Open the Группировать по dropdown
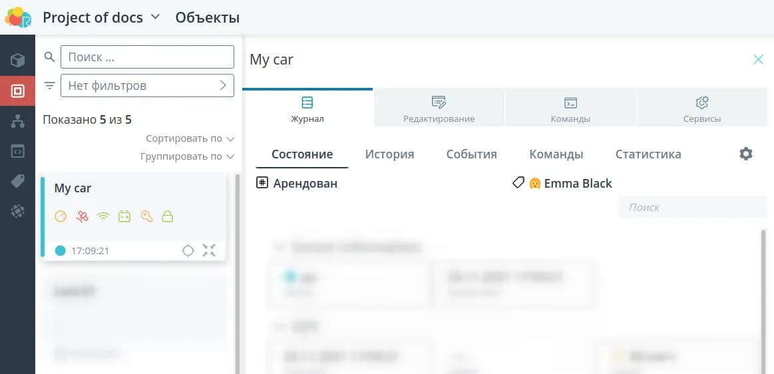774x374 pixels. click(188, 156)
